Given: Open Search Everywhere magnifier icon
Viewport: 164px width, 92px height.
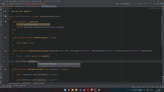Looking at the screenshot, I should (x=158, y=4).
